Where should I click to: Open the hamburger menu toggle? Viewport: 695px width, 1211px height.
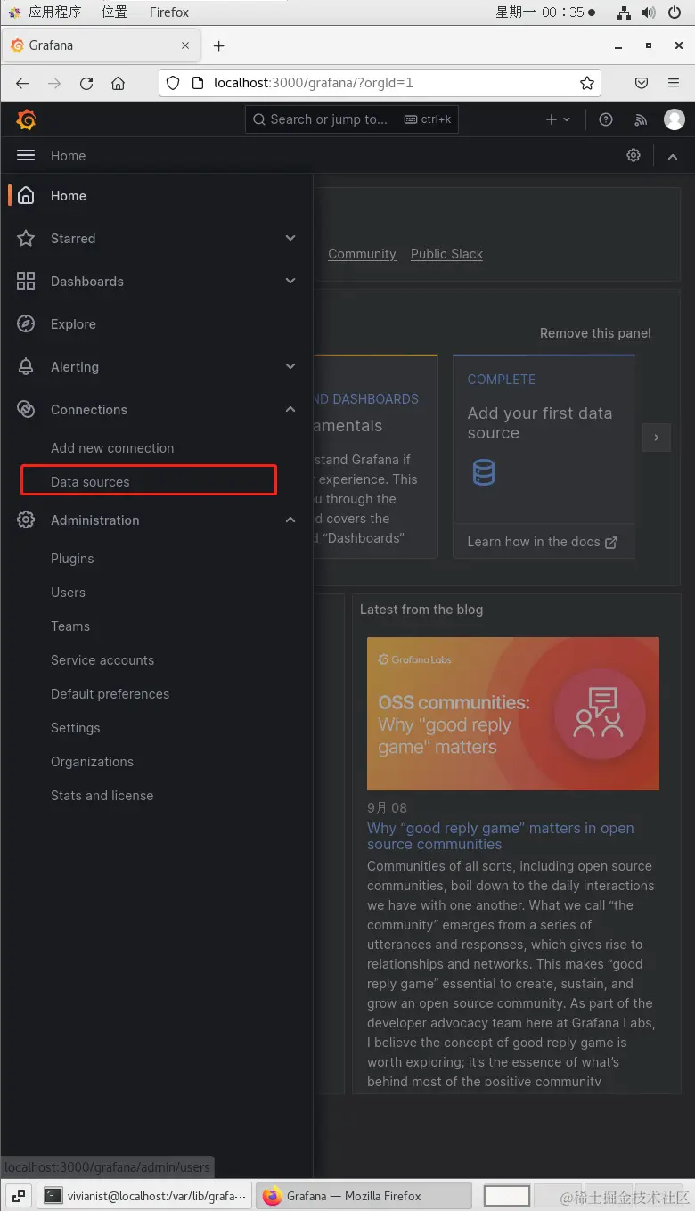tap(26, 155)
